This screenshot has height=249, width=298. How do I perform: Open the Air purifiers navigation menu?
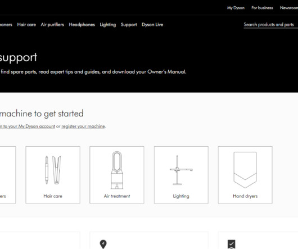click(52, 25)
